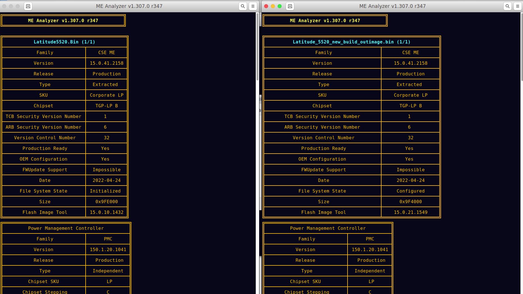Click 'TGP-LP B' chipset value in the left window
This screenshot has height=294, width=523.
coord(107,106)
